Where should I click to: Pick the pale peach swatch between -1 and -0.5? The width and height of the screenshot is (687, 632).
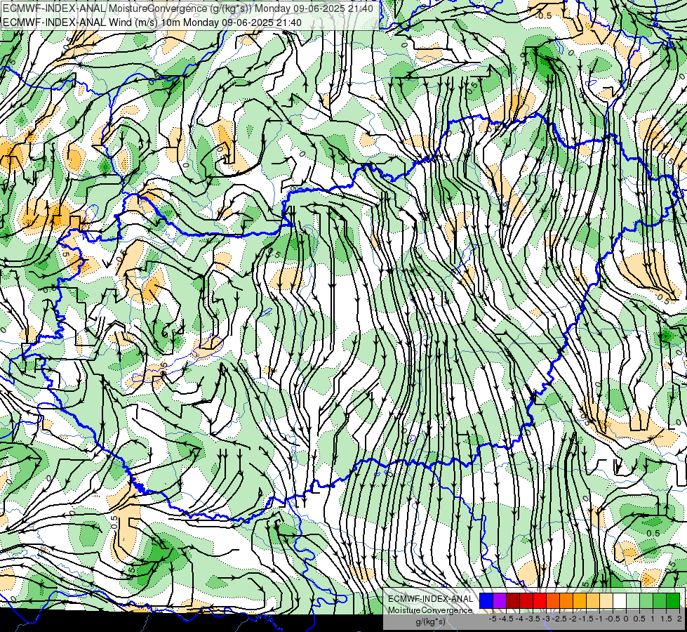click(606, 600)
